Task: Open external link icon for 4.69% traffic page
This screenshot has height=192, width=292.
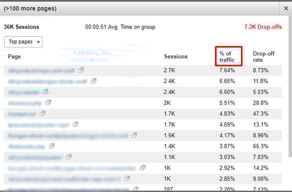Action: pos(75,124)
